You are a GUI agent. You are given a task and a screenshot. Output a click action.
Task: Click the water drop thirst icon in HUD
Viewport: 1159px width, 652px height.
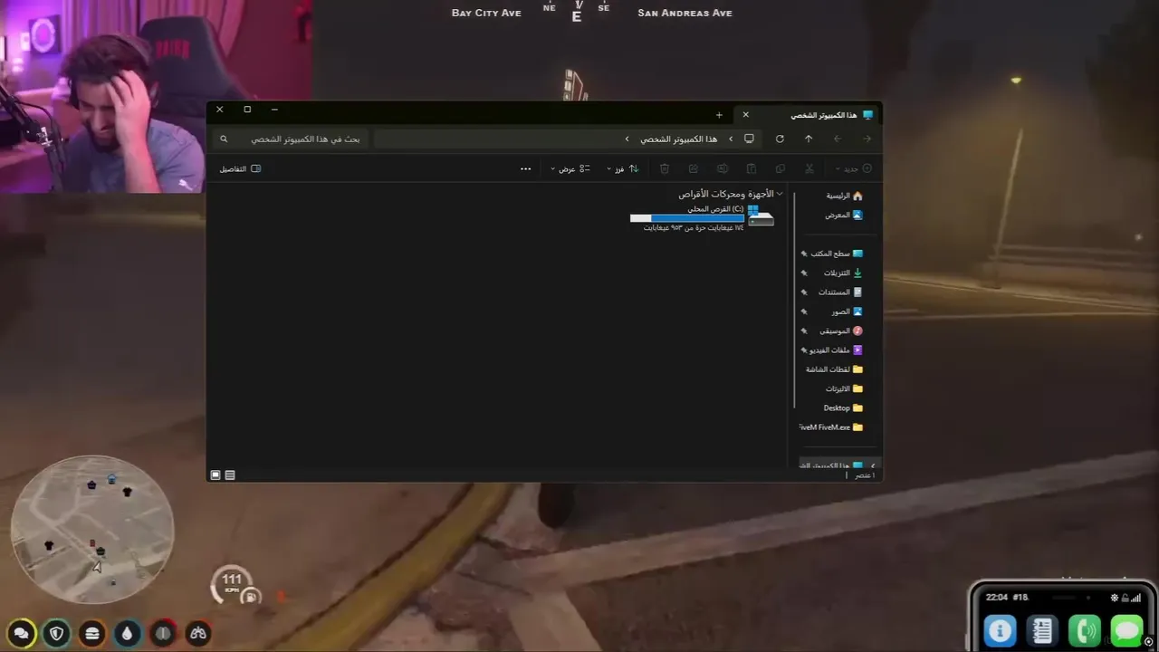pos(127,634)
